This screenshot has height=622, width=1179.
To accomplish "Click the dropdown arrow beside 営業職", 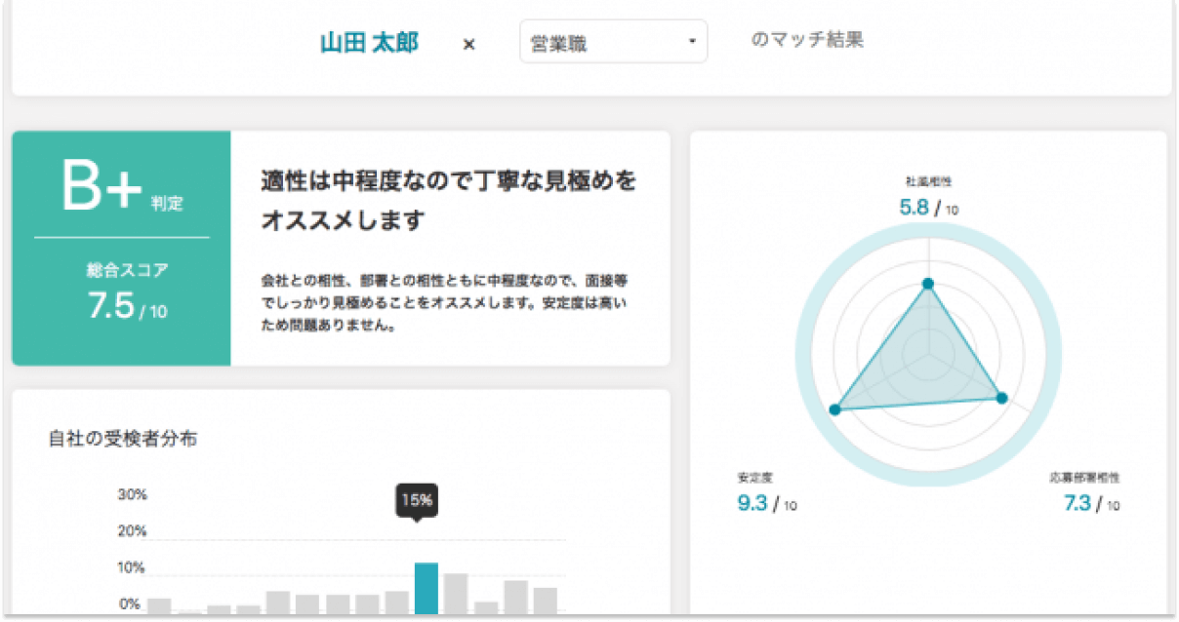I will [691, 42].
